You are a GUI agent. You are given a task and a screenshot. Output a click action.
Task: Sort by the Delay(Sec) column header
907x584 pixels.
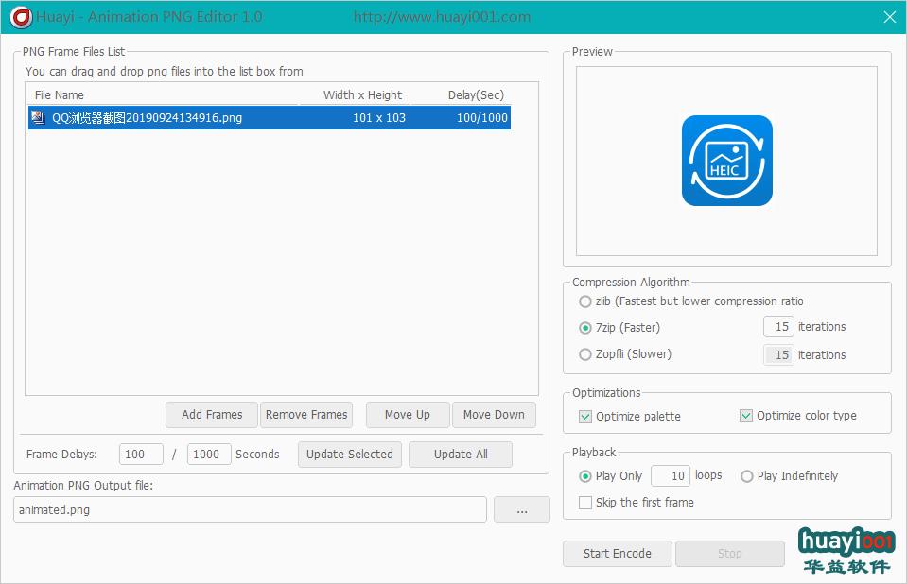(476, 95)
